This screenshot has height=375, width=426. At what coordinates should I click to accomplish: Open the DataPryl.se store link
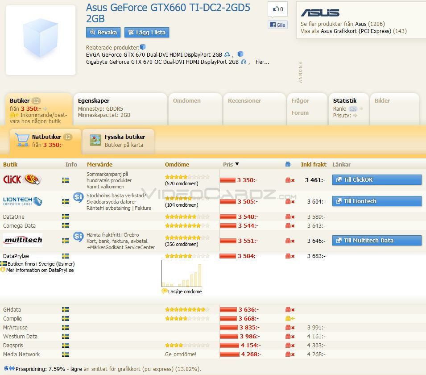[16, 256]
